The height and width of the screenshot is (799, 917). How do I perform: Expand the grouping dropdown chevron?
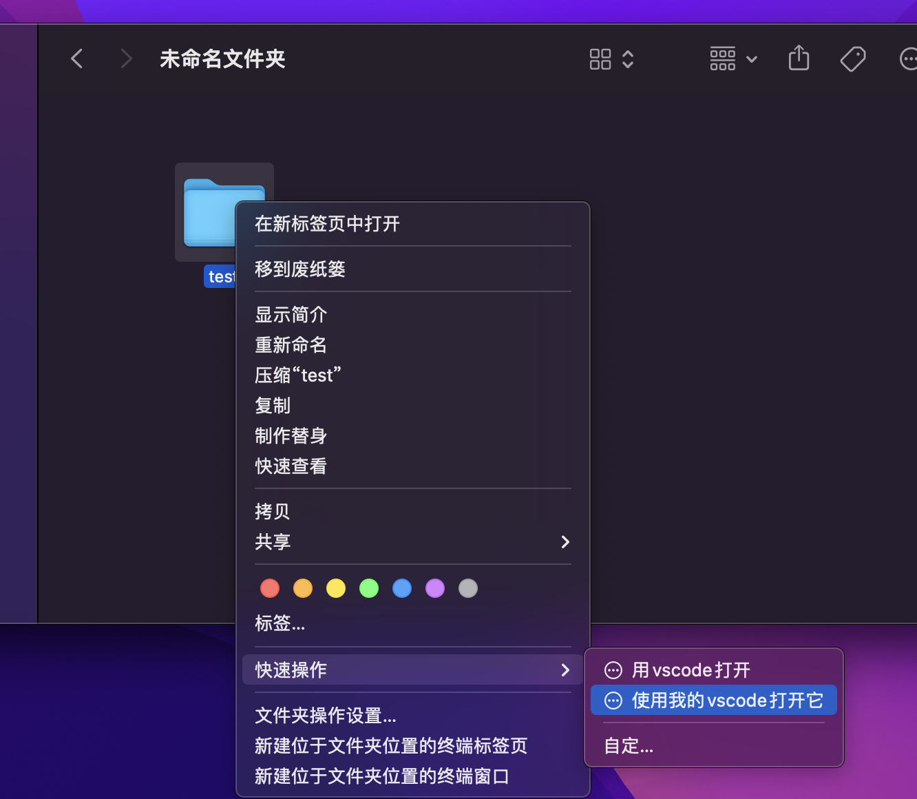coord(752,59)
